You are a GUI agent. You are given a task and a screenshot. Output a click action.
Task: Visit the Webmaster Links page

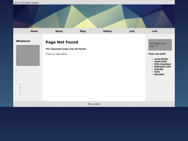tap(163, 66)
